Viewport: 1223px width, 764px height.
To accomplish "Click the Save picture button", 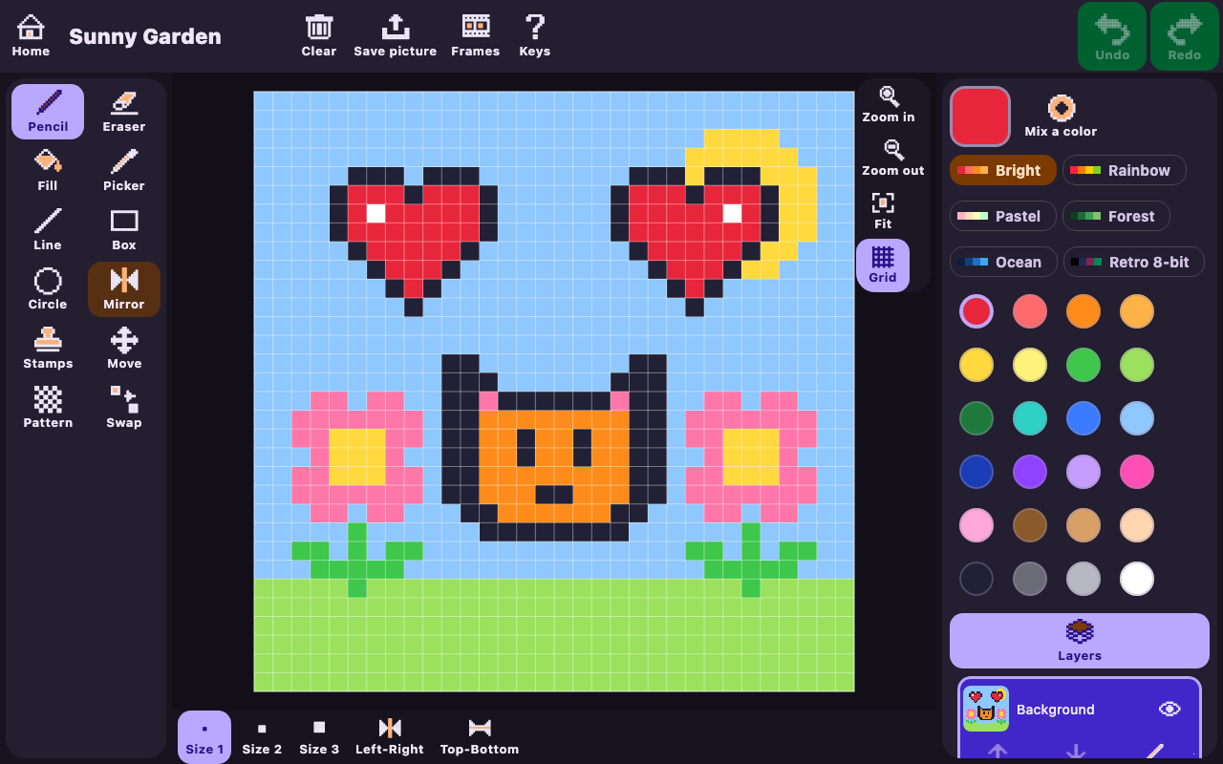I will (x=396, y=36).
